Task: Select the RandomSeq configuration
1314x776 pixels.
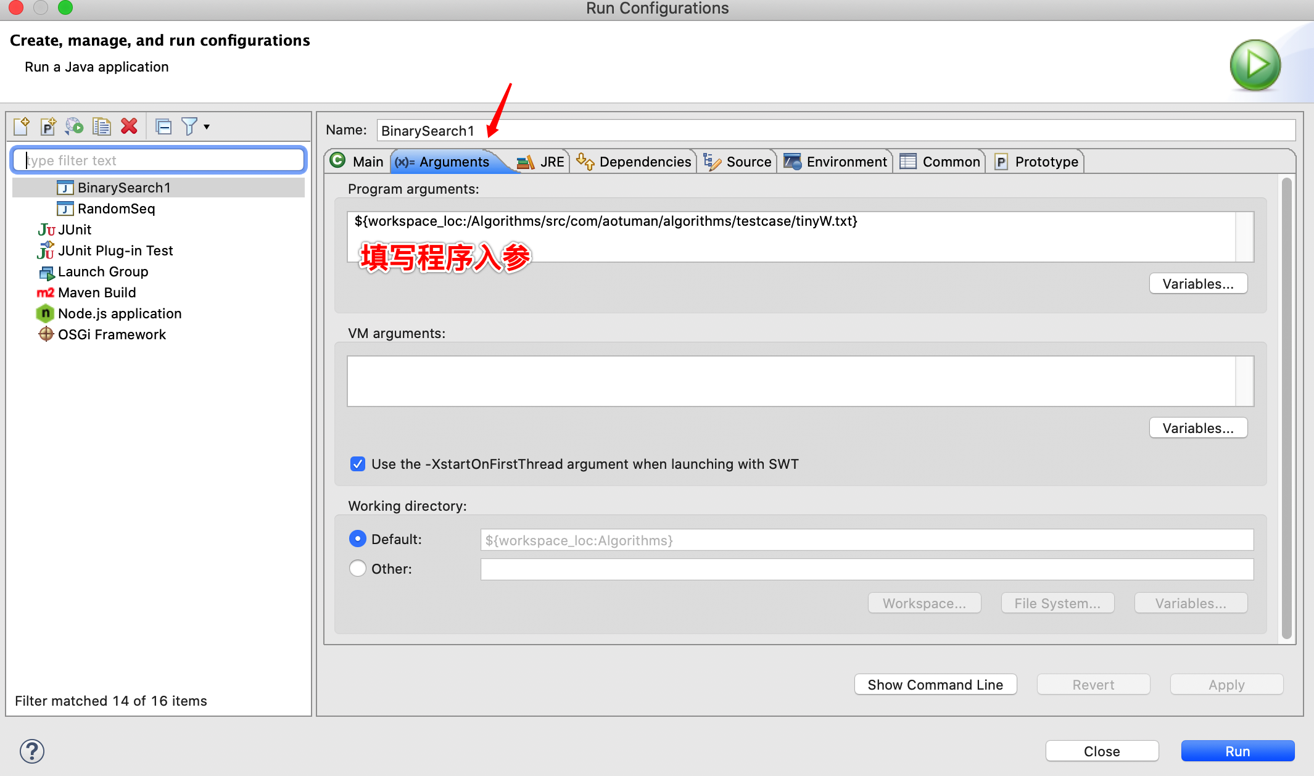Action: pyautogui.click(x=116, y=208)
